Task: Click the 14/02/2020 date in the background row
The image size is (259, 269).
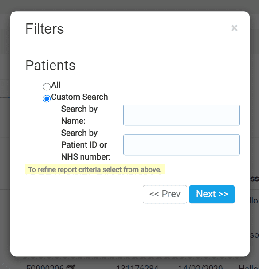Action: (200, 267)
